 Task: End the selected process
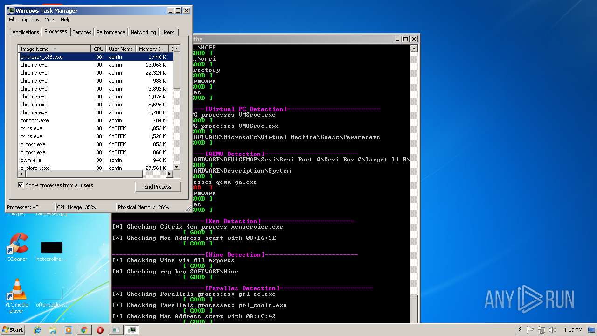coord(158,187)
